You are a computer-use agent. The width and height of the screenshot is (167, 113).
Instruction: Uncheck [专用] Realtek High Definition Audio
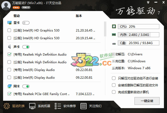[x=9, y=54]
